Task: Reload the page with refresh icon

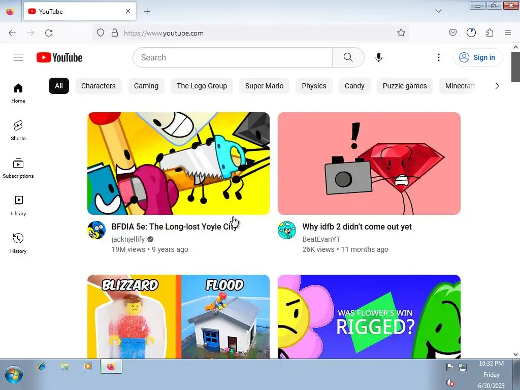Action: [49, 33]
